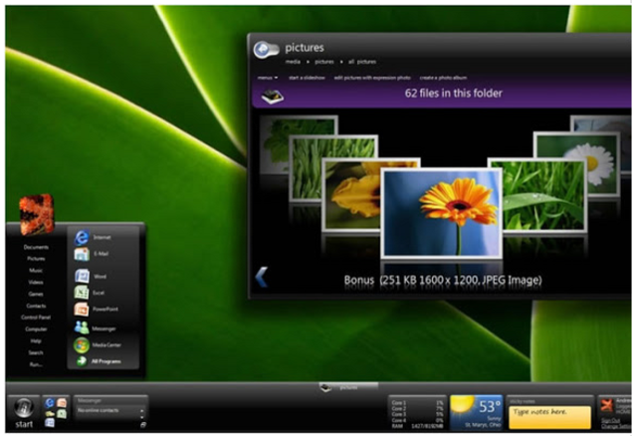
Task: Click the Messenger gadget pop-out icon
Action: [x=143, y=425]
